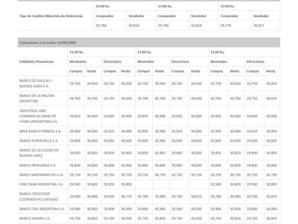Image resolution: width=298 pixels, height=224 pixels.
Task: Select Itau 11:00 Mostrador Compra value 29,900
Action: 75,209
